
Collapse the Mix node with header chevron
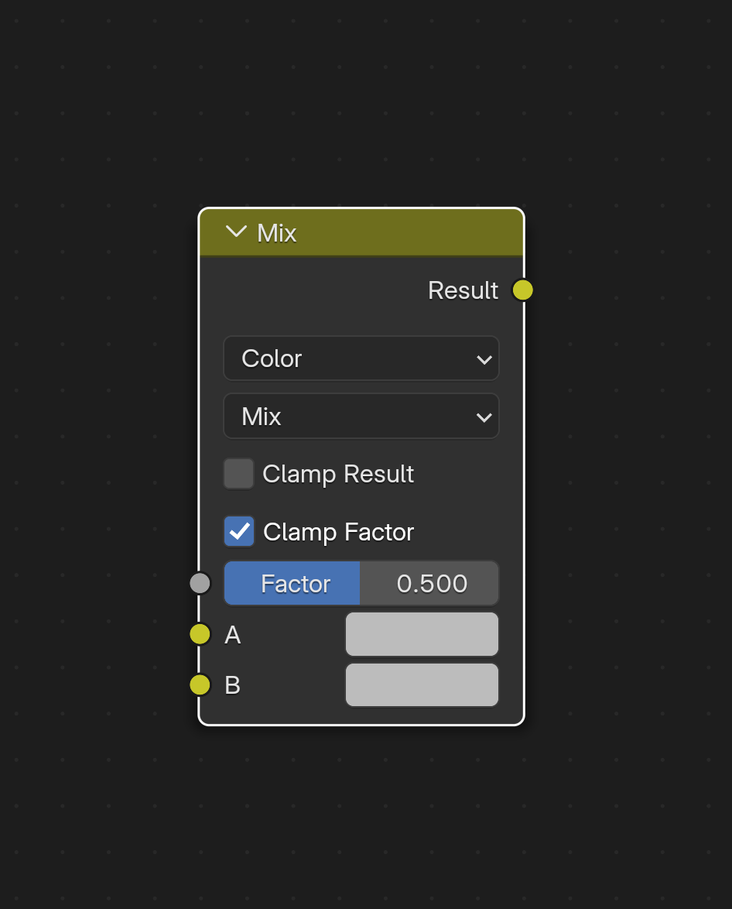point(236,232)
